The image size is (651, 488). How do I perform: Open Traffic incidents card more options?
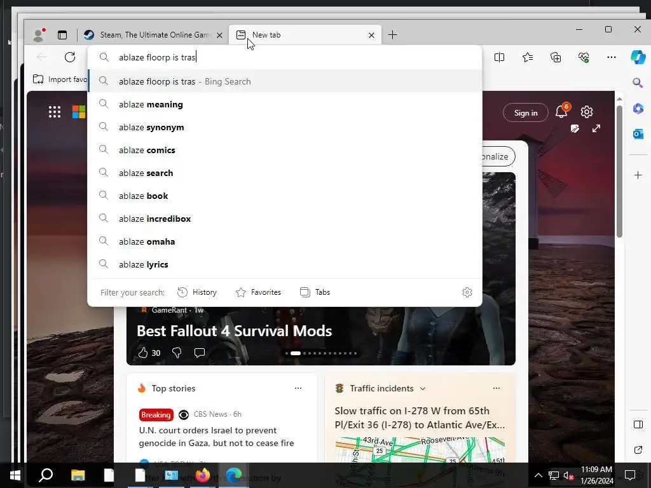497,388
